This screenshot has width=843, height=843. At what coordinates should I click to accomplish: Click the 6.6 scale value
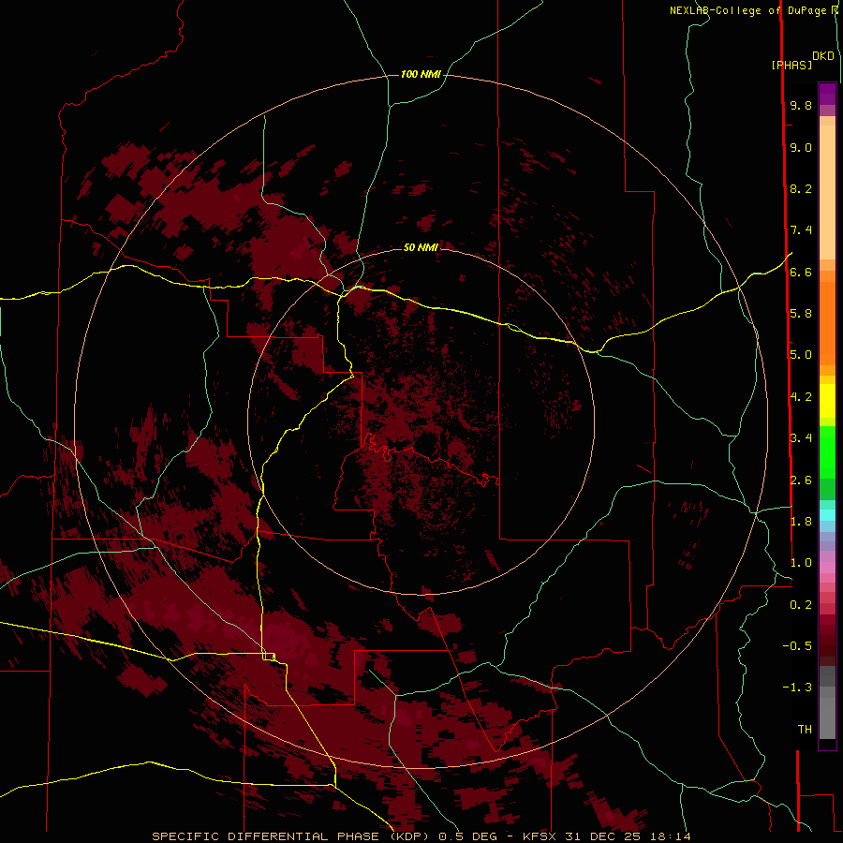801,273
